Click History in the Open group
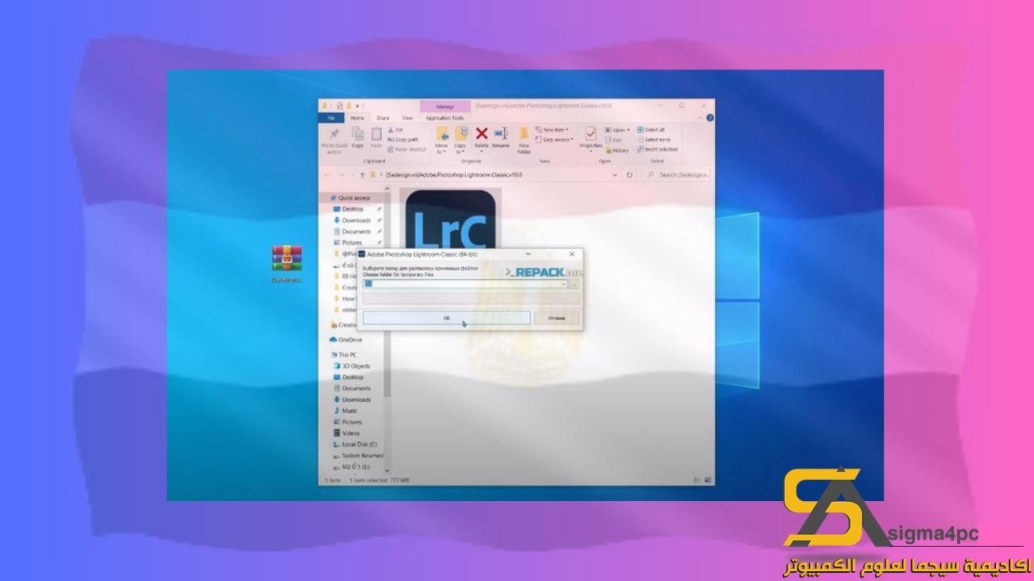The width and height of the screenshot is (1034, 581). click(617, 150)
